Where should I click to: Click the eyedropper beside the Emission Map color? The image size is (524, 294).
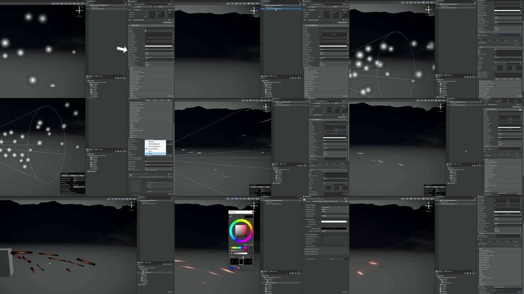coord(347,229)
